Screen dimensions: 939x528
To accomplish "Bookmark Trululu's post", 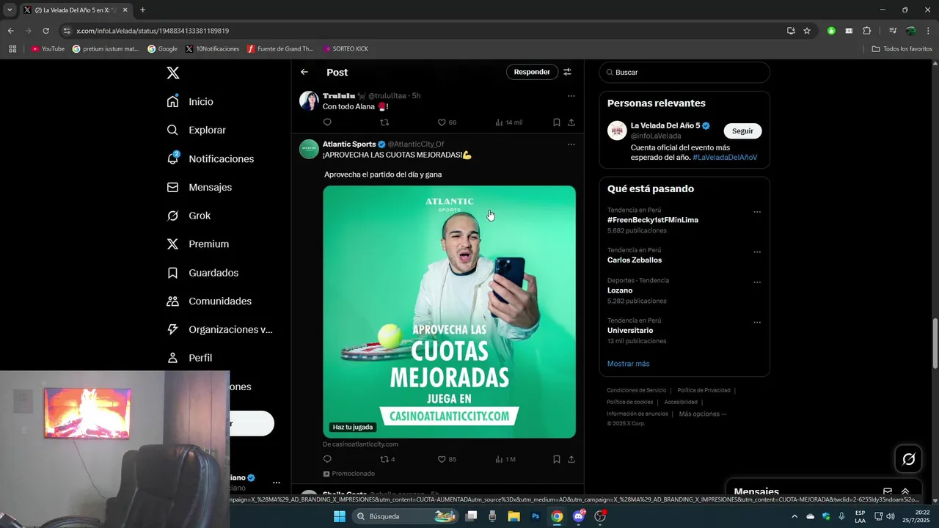I will coord(556,122).
